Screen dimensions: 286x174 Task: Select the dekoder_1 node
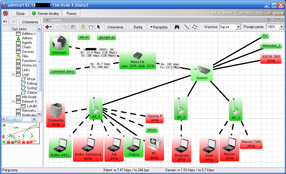[271, 46]
